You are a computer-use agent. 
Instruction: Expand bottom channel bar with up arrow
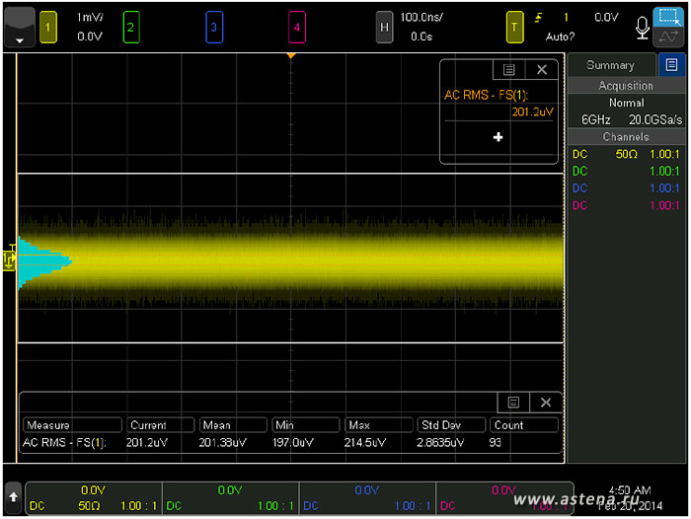point(13,497)
